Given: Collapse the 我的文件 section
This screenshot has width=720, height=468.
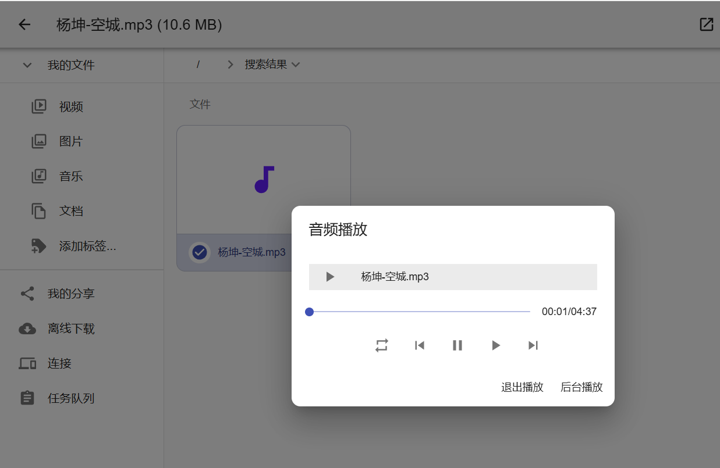Looking at the screenshot, I should click(x=27, y=65).
